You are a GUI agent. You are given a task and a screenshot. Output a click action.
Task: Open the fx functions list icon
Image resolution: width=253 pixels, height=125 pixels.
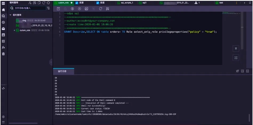pyautogui.click(x=3, y=48)
